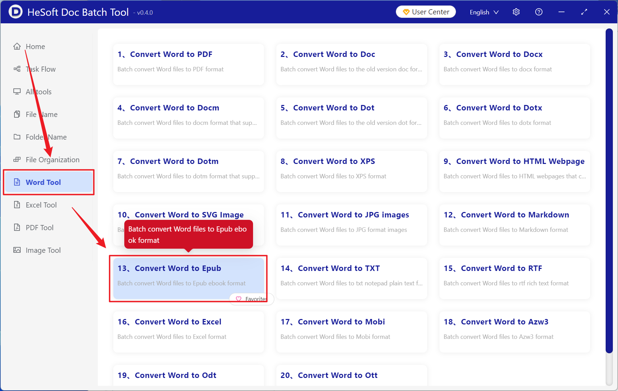Click the Excel Tool file icon
Screen dimensions: 618x391
click(17, 205)
